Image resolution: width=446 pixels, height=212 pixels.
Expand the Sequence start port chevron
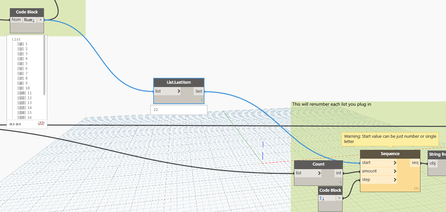click(395, 163)
